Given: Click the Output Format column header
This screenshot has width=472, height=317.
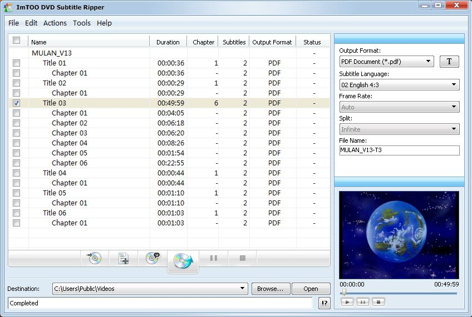Looking at the screenshot, I should coord(272,42).
